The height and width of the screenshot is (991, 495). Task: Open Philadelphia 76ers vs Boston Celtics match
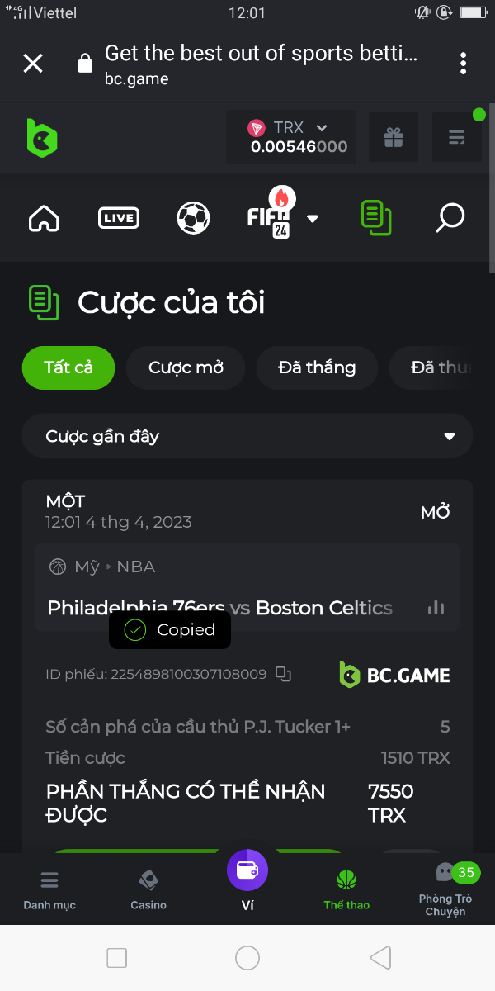219,608
